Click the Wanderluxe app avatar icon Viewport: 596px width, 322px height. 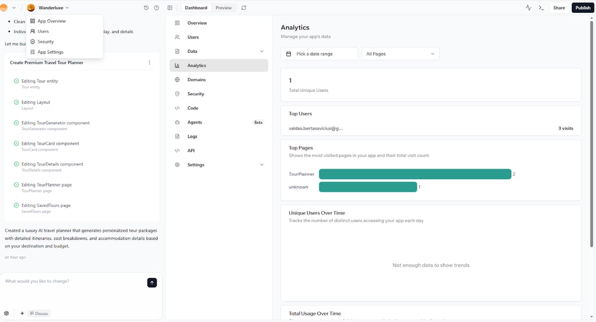tap(31, 8)
